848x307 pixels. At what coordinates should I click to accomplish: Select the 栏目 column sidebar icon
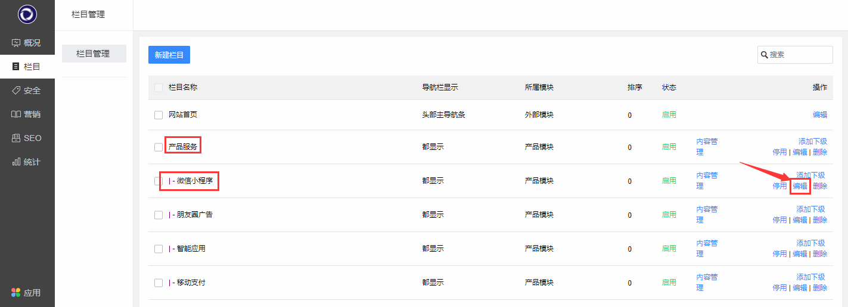tap(16, 67)
